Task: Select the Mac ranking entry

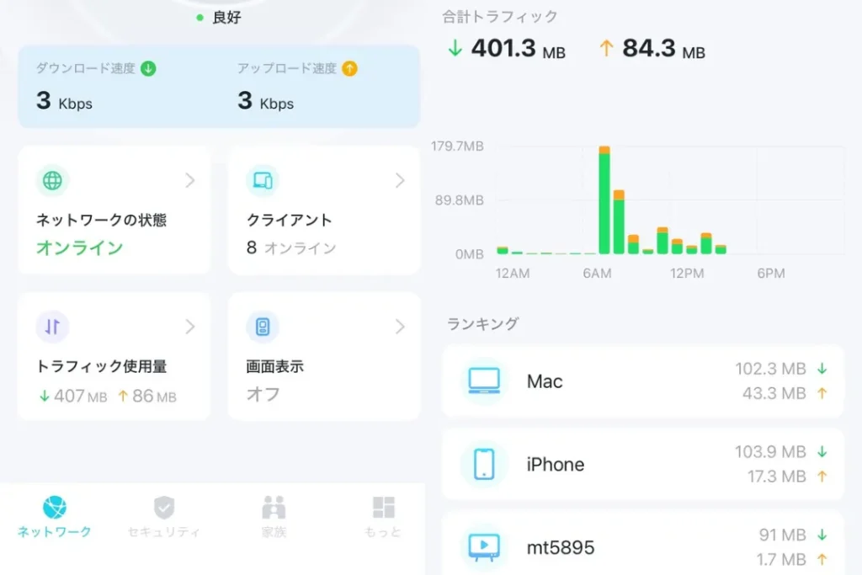Action: point(642,381)
